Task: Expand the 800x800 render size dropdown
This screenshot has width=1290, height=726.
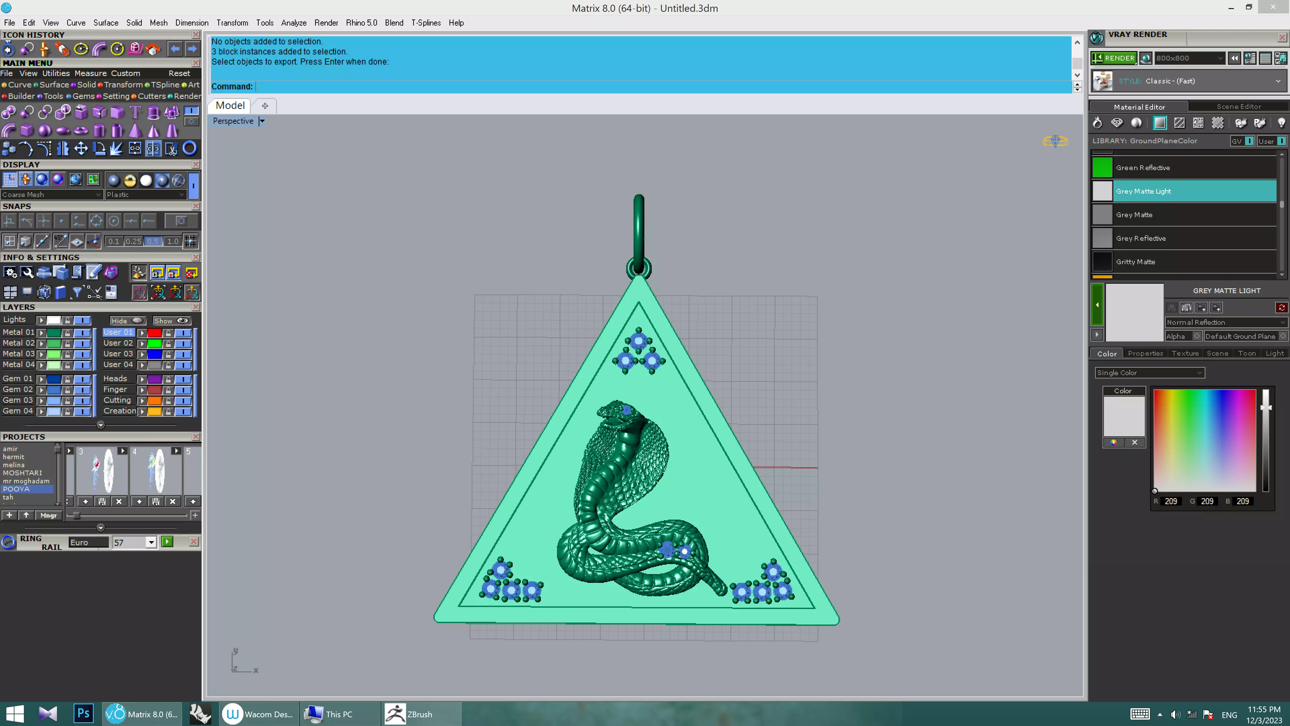Action: tap(1220, 58)
